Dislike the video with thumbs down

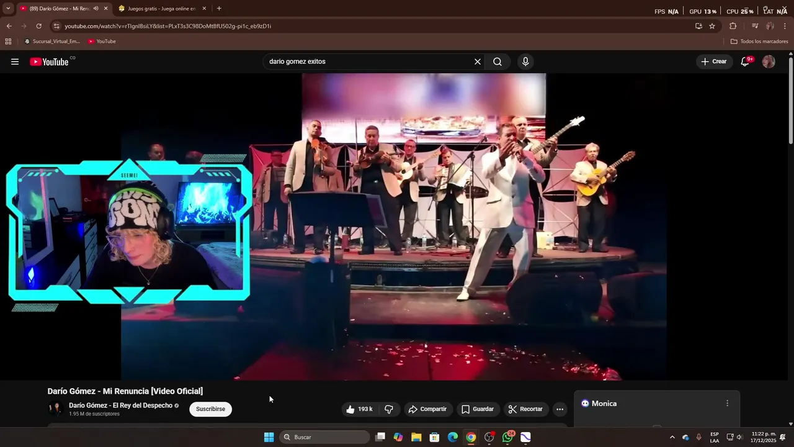click(x=389, y=409)
